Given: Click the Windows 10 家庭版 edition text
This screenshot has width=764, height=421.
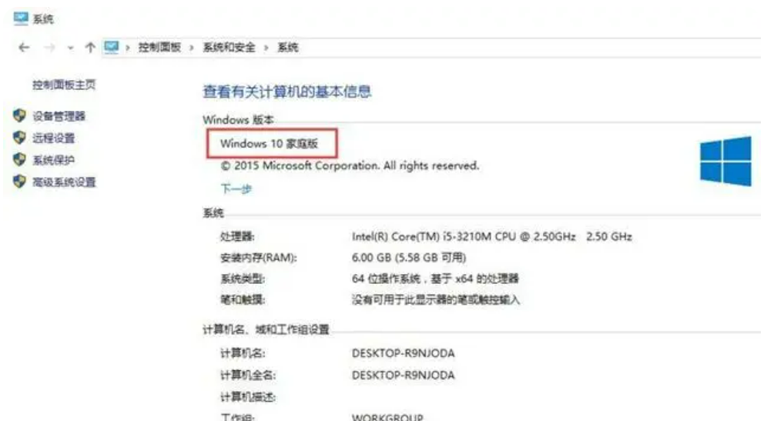Looking at the screenshot, I should pos(269,144).
